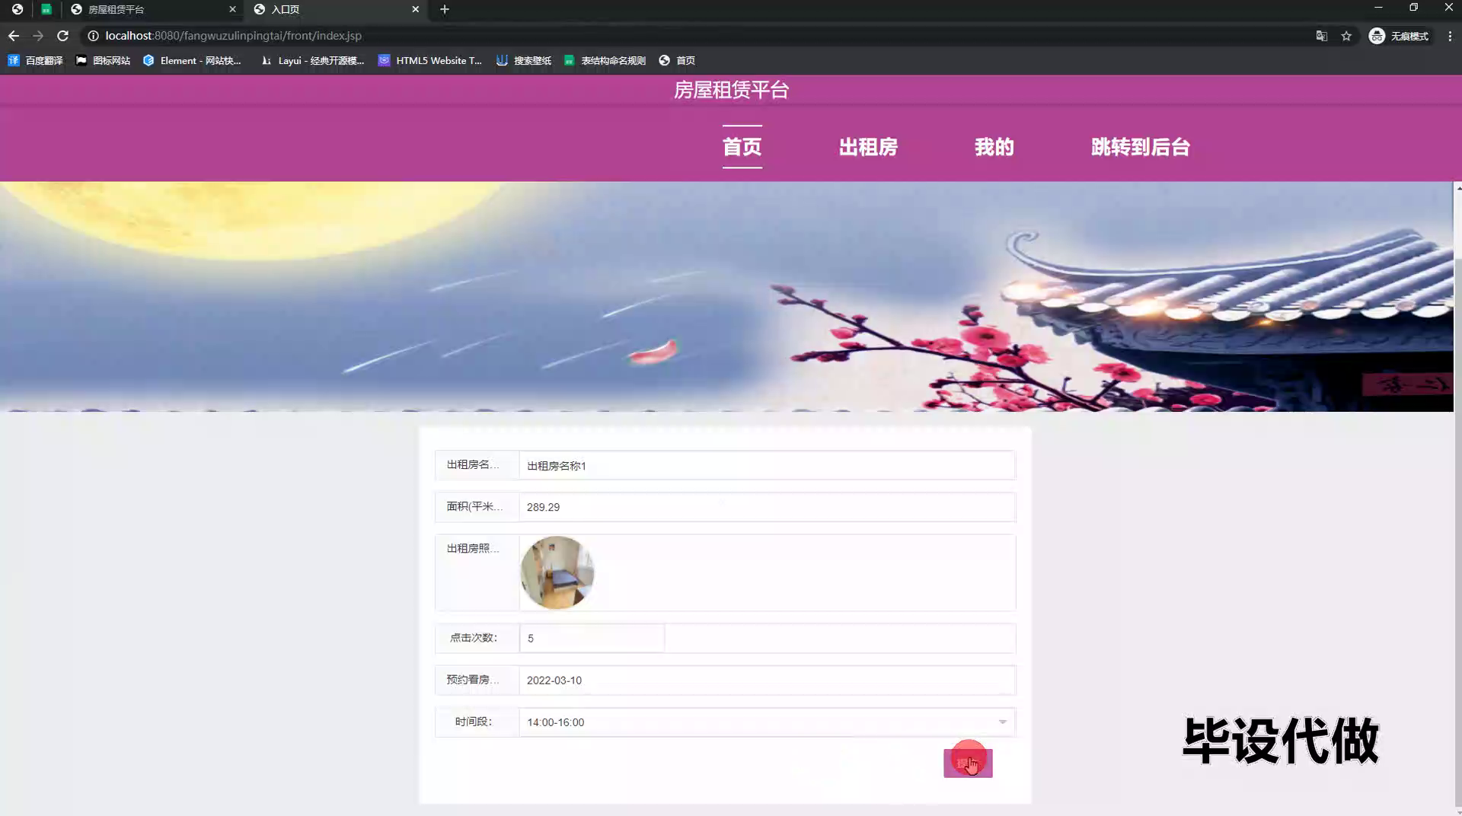Open 搜索壁纸 bookmark

pos(524,60)
